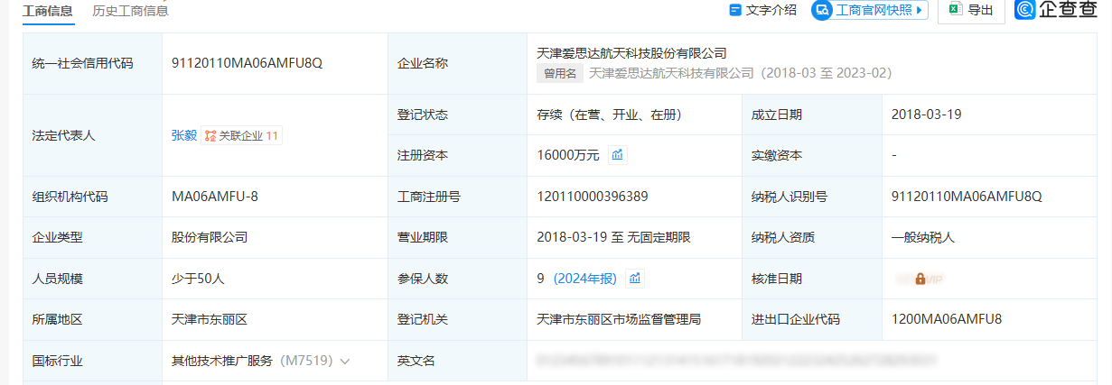Open the 关联企业 11 related companies tag
The width and height of the screenshot is (1112, 385).
241,135
